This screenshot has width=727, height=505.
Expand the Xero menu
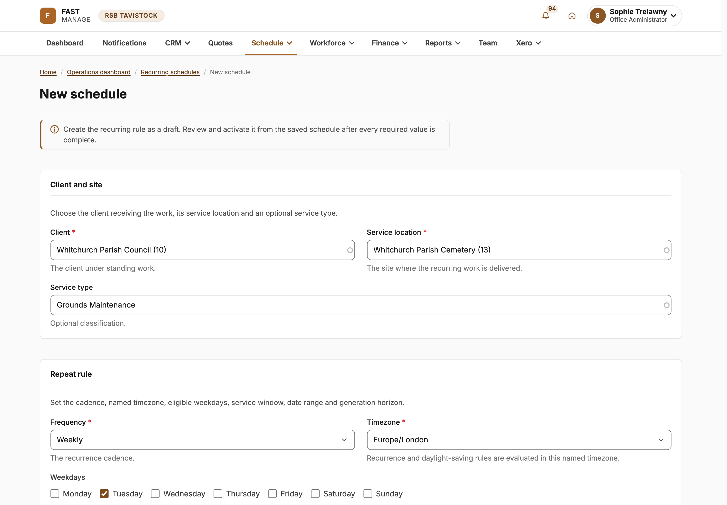[x=528, y=43]
